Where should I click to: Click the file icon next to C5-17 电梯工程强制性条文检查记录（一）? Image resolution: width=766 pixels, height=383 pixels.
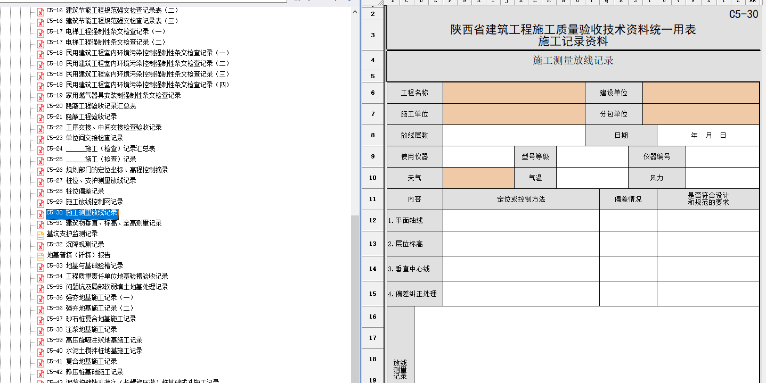40,32
